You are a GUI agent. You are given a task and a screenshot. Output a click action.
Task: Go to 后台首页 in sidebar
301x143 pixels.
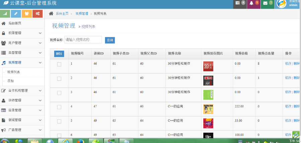point(15,23)
